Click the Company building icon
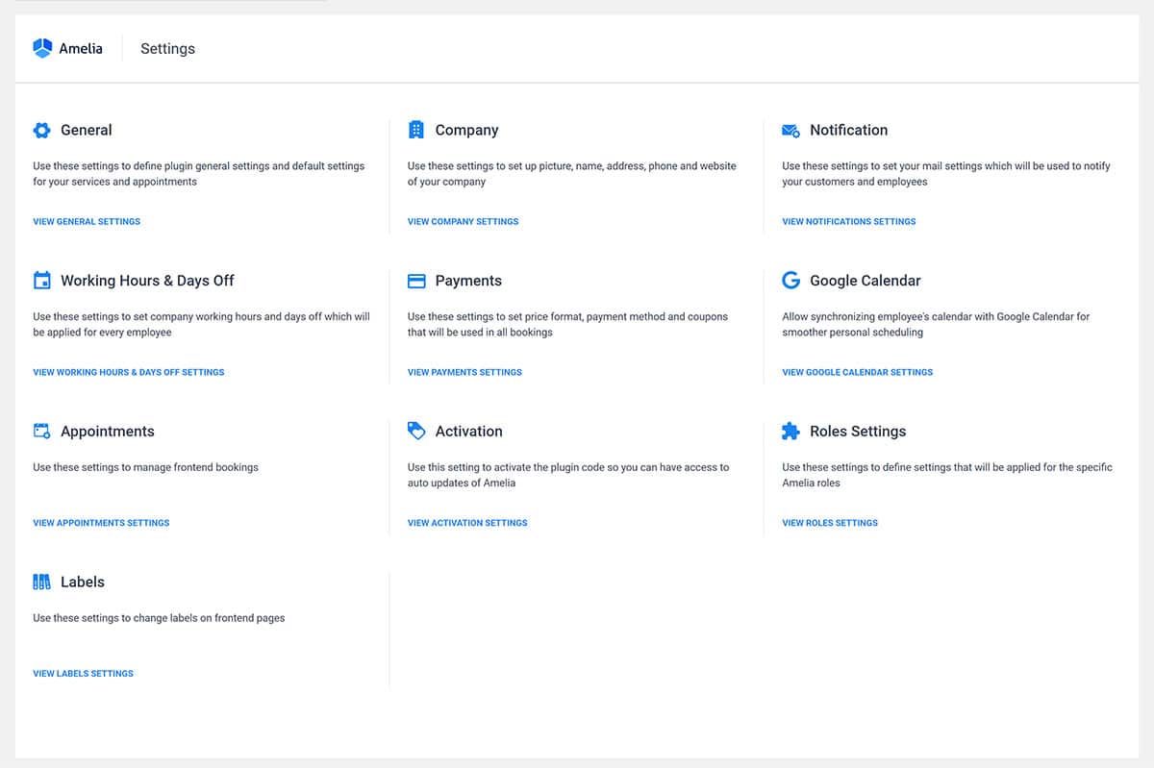This screenshot has width=1154, height=768. (x=416, y=130)
